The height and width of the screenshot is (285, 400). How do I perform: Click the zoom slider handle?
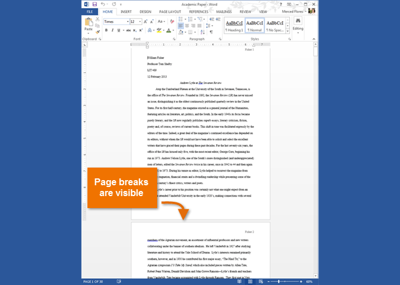click(279, 282)
